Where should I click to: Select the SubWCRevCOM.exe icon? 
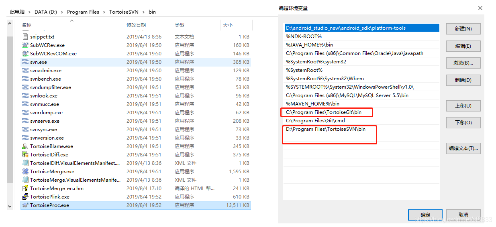click(25, 54)
